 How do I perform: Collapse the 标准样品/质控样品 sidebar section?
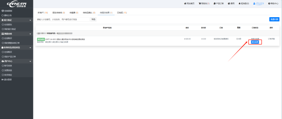pos(30,47)
